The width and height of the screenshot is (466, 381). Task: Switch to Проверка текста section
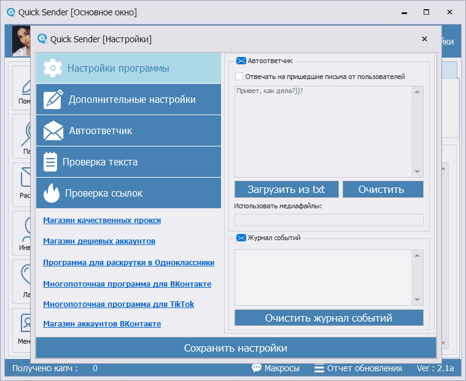128,162
